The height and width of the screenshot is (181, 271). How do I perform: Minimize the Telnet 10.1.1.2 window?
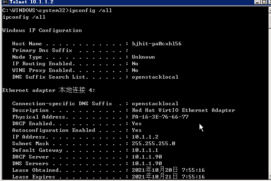pos(257,2)
